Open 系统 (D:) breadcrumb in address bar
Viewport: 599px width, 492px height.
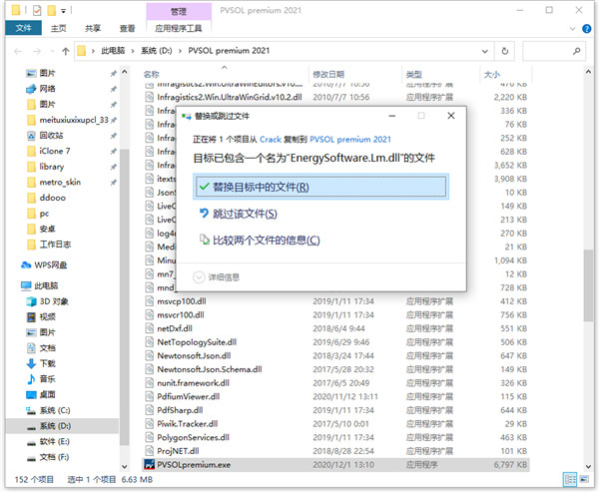[157, 51]
